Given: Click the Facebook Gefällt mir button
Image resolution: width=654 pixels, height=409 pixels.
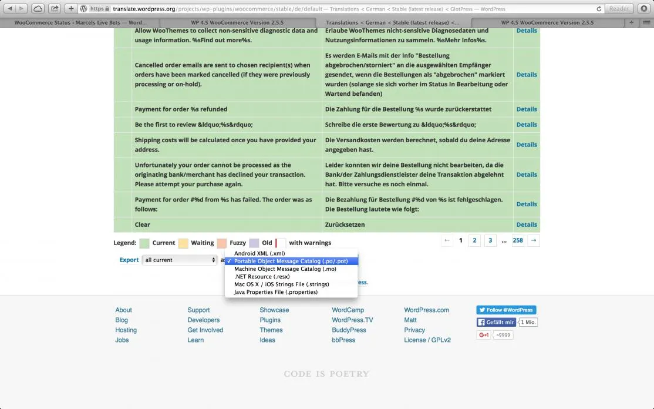Looking at the screenshot, I should click(x=496, y=322).
